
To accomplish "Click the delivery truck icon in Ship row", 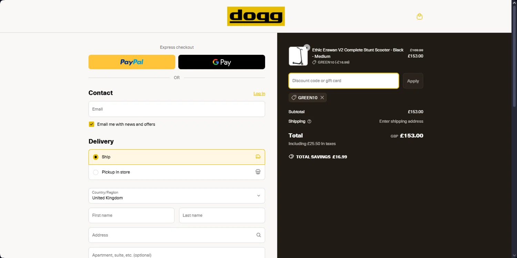I will [x=258, y=157].
